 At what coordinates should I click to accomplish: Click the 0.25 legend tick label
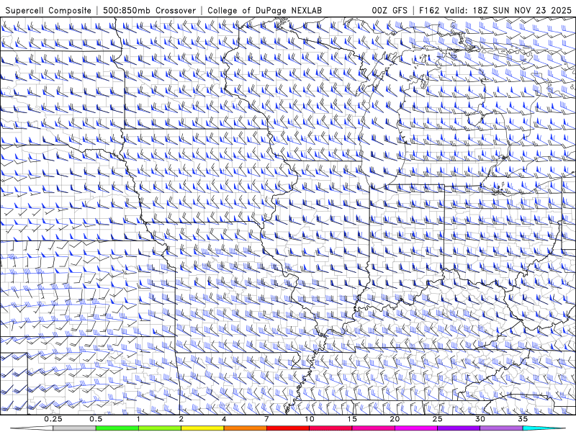53,419
